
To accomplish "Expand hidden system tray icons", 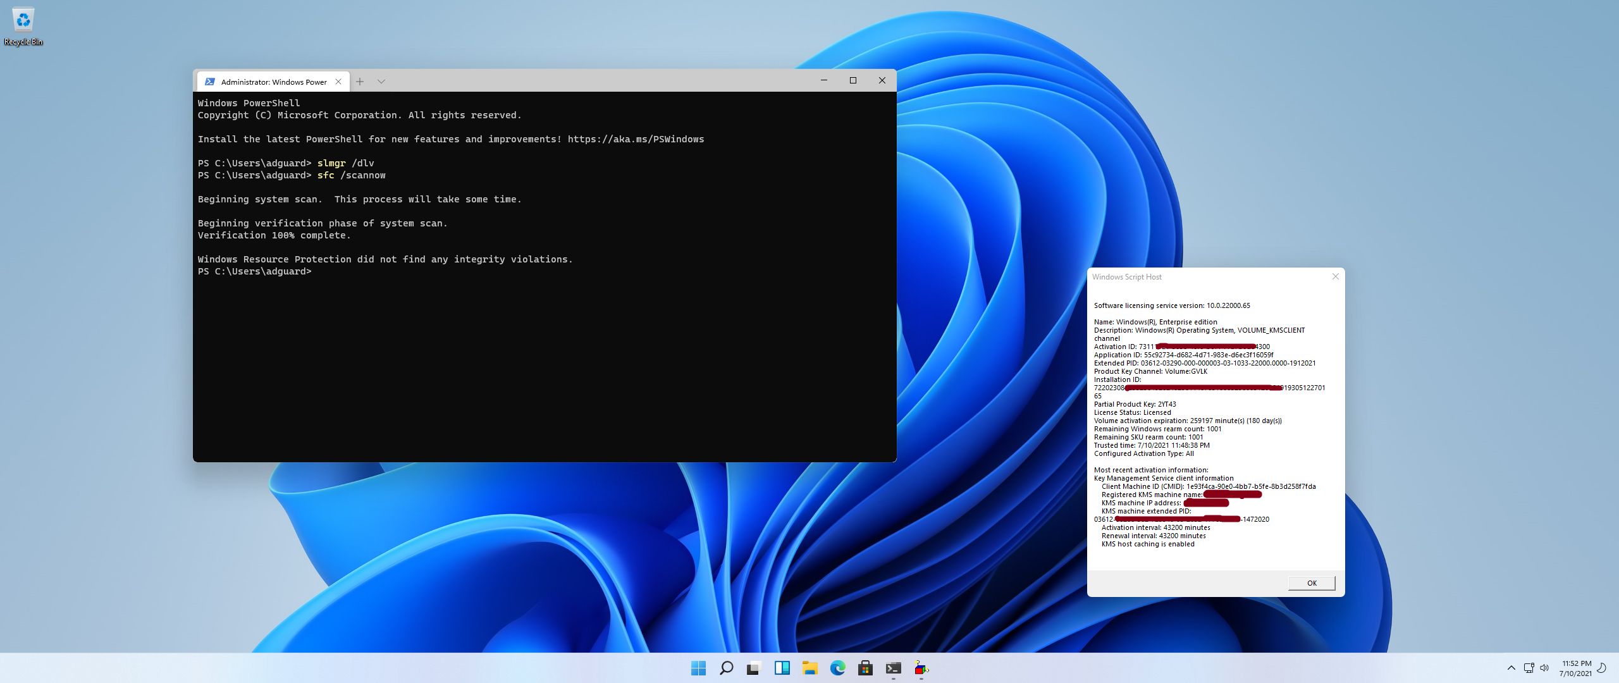I will [x=1511, y=668].
